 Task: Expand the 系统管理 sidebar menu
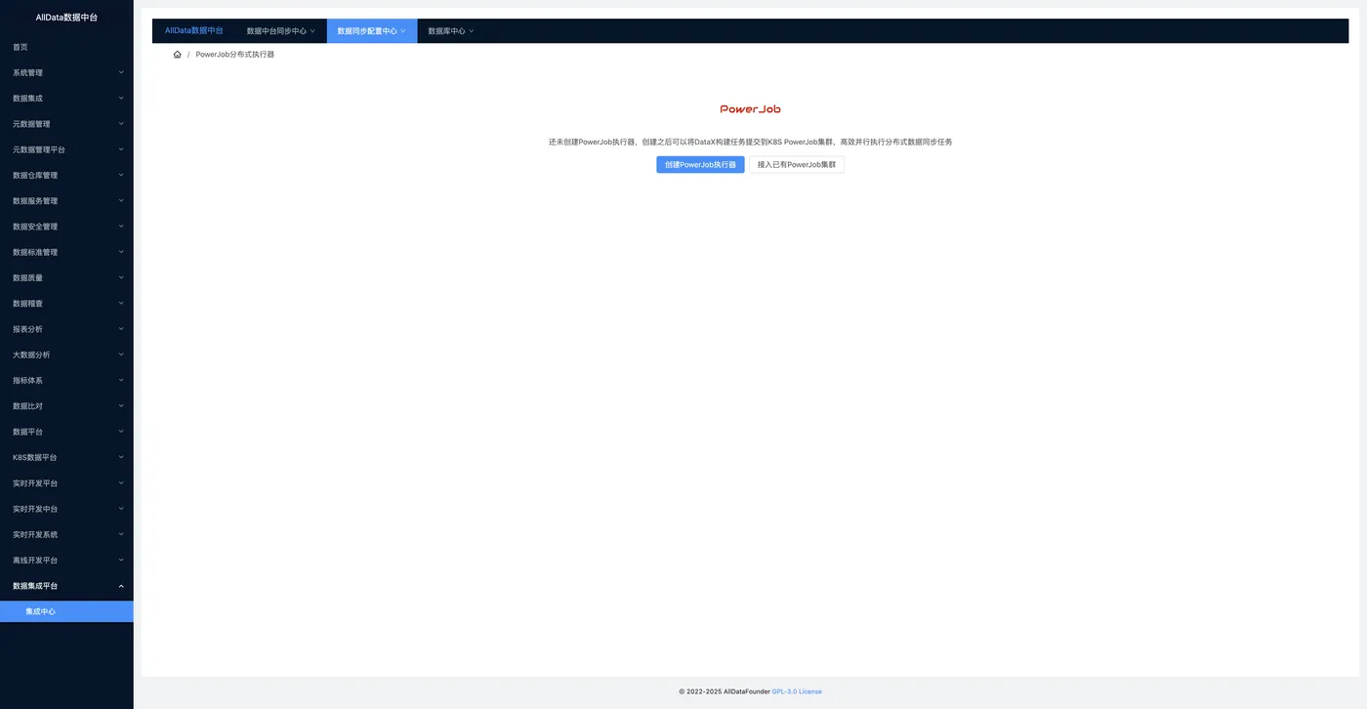coord(66,72)
